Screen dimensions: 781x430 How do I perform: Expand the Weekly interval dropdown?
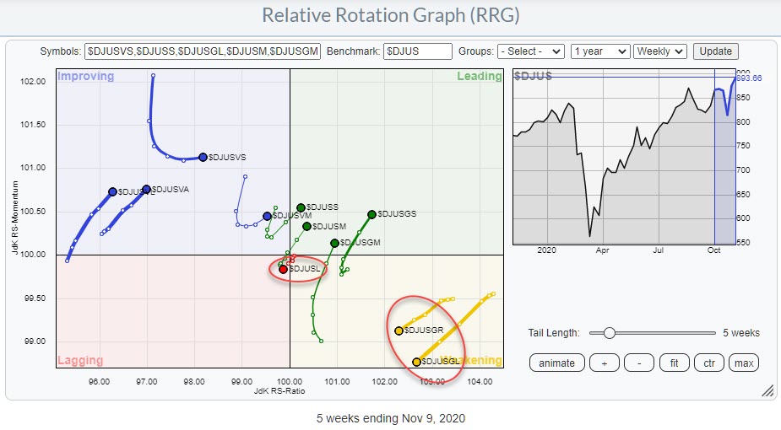660,51
